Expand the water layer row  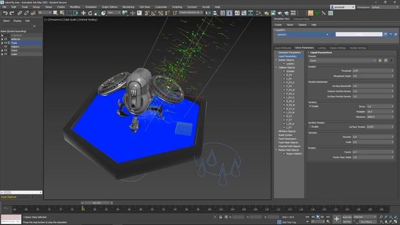[x=2, y=54]
